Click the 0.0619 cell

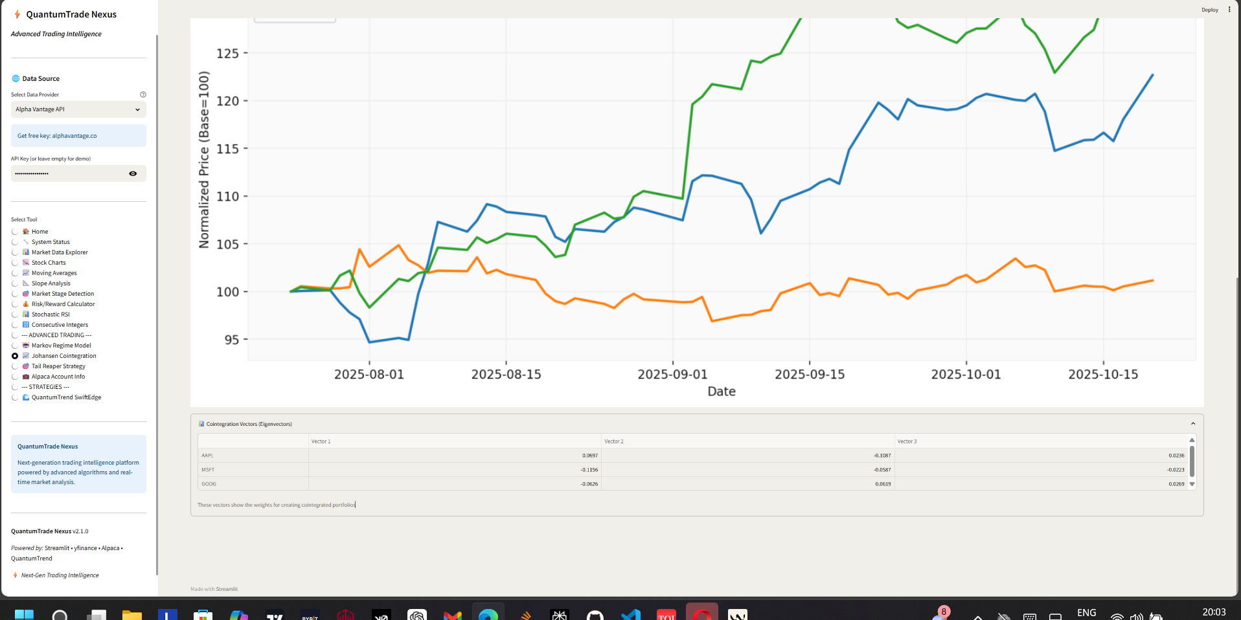click(748, 484)
